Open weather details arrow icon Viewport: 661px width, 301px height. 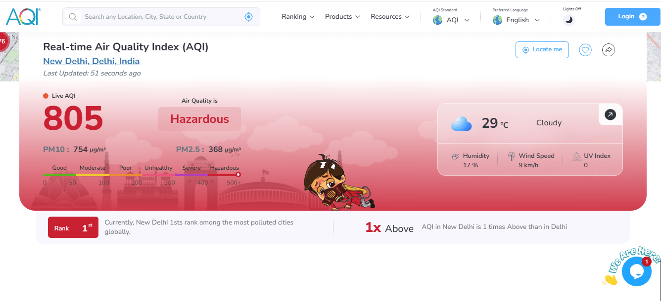[x=611, y=114]
